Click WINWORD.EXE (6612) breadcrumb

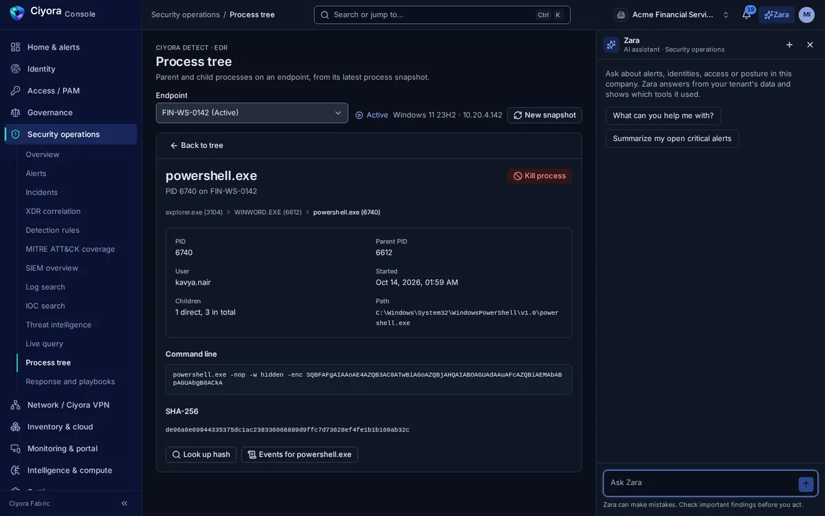(x=268, y=212)
